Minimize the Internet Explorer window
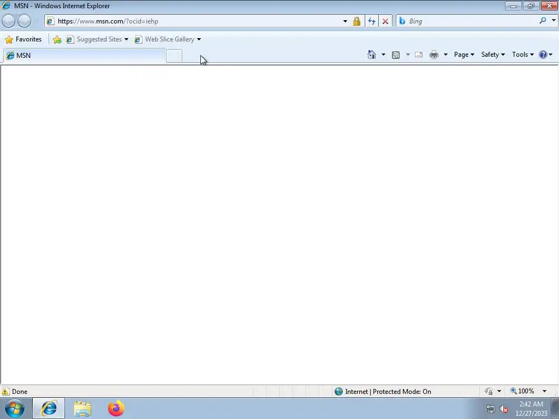Image resolution: width=559 pixels, height=419 pixels. pyautogui.click(x=513, y=5)
